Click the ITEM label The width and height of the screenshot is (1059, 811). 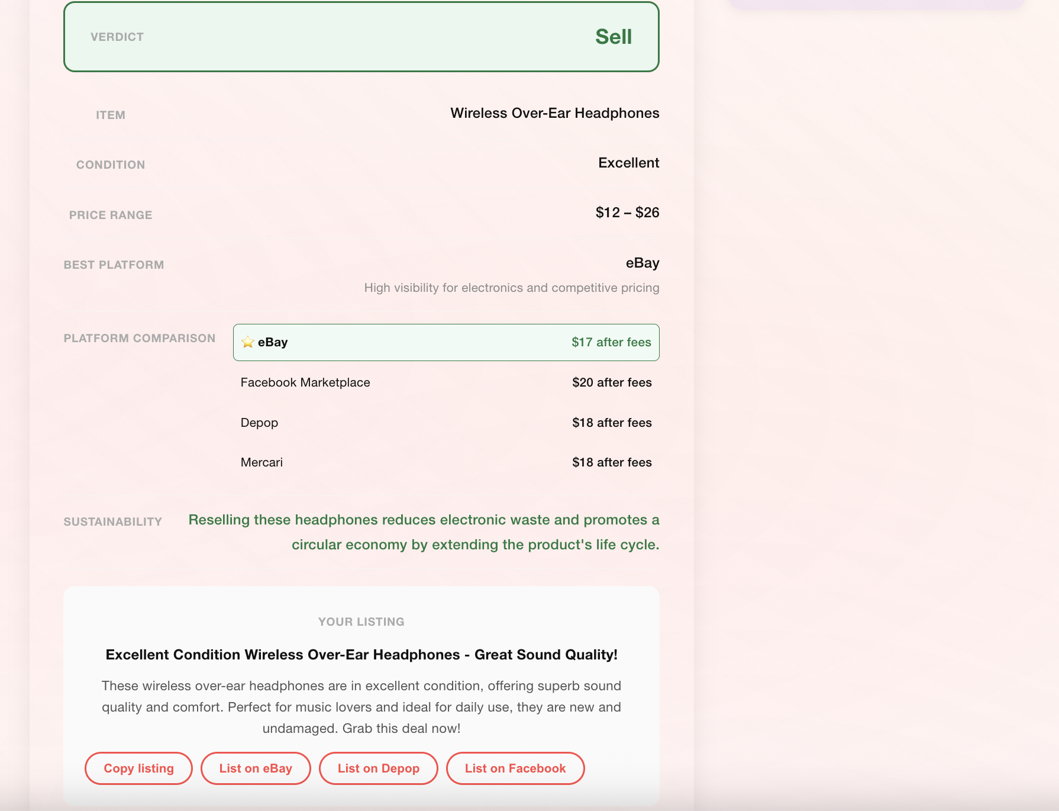111,115
